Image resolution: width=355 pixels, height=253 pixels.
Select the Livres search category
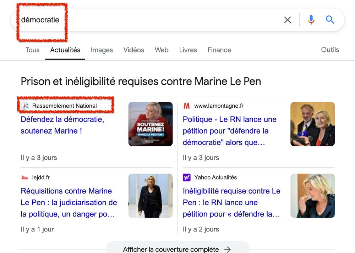(x=188, y=50)
